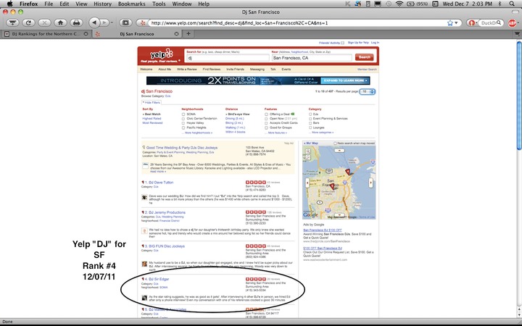Open the DuckDuckGo search engine selector

tap(473, 23)
